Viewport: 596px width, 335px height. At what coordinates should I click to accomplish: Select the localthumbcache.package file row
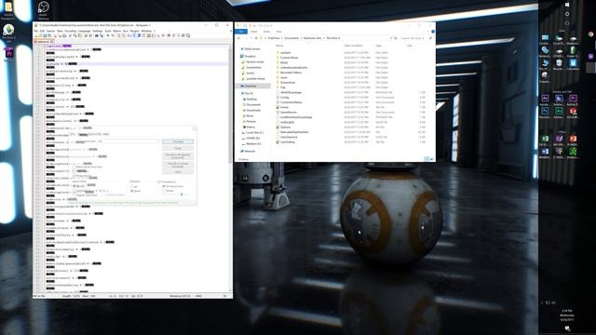(x=350, y=117)
